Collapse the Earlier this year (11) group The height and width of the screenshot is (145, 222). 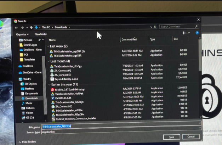pyautogui.click(x=49, y=85)
